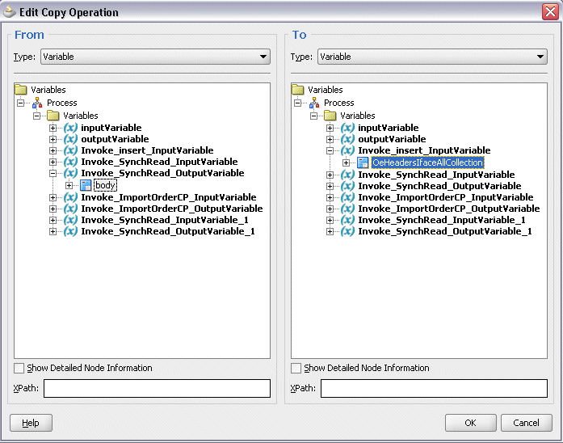Click the variable icon of inputVariable in From tree
Image resolution: width=563 pixels, height=443 pixels.
coord(71,128)
